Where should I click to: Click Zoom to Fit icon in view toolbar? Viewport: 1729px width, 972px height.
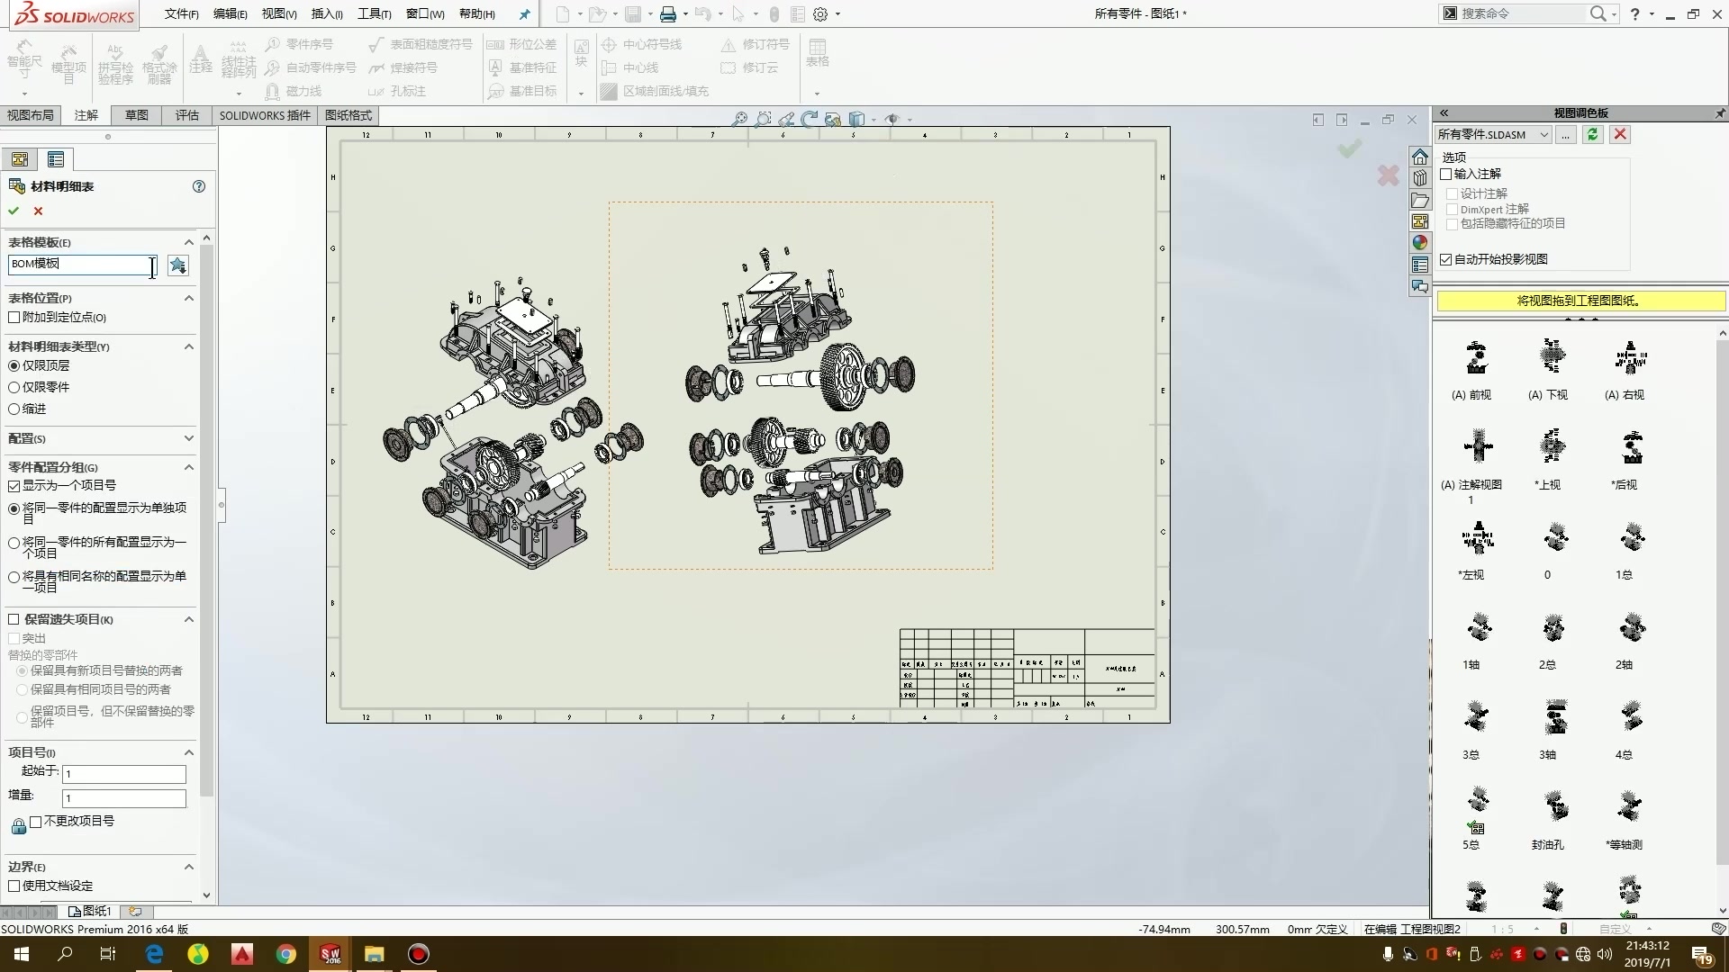[x=739, y=119]
